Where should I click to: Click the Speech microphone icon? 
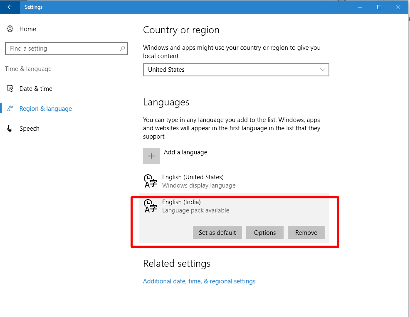point(10,128)
